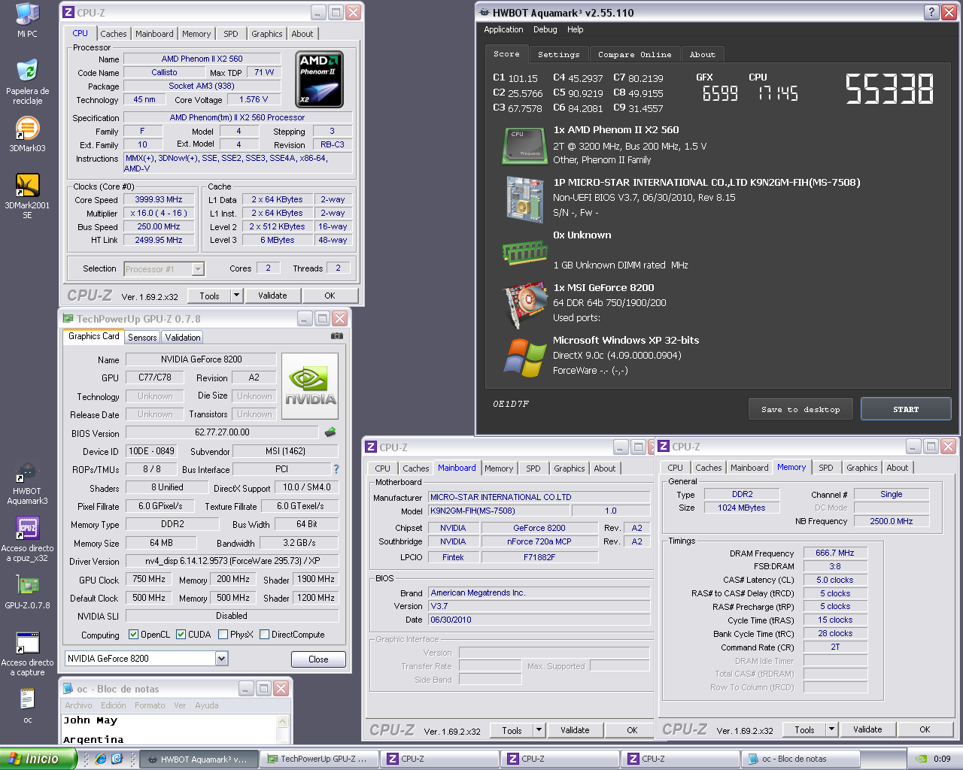
Task: Open Processor selection dropdown in CPU-Z
Action: [x=198, y=268]
